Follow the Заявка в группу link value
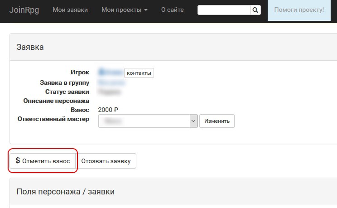 click(111, 82)
